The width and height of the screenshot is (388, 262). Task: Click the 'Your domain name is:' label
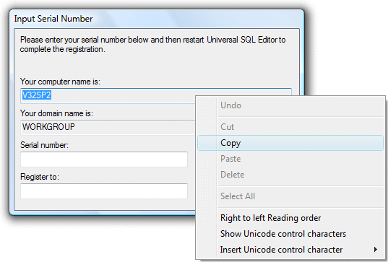(56, 113)
